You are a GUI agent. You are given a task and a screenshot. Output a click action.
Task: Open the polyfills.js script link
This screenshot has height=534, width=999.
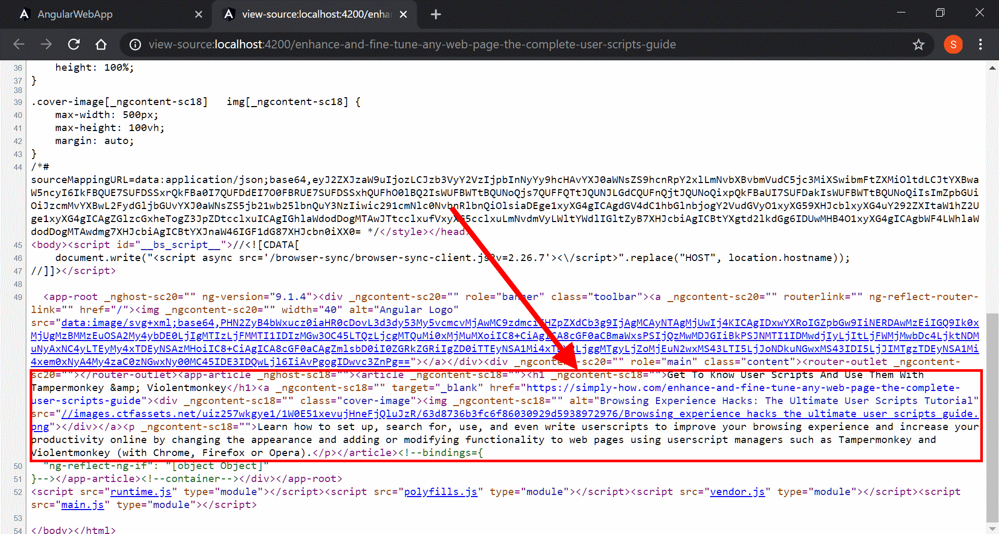coord(441,492)
